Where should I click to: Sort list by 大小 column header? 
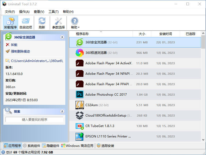(x=142, y=34)
